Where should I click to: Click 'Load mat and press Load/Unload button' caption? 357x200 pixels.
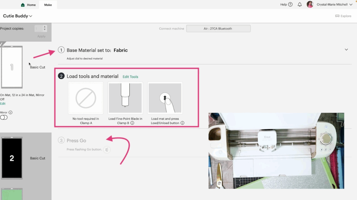pos(165,121)
